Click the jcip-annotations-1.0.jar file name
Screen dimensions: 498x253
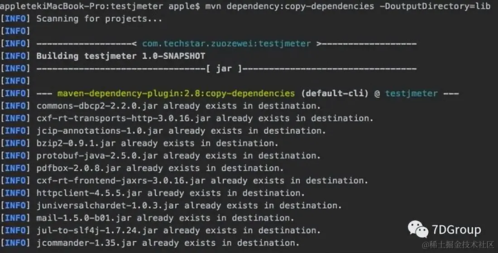[x=100, y=131]
